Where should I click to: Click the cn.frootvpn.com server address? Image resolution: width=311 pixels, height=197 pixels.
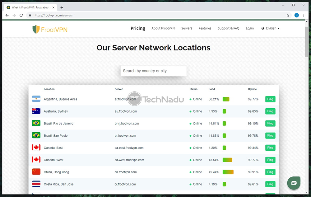pyautogui.click(x=126, y=172)
